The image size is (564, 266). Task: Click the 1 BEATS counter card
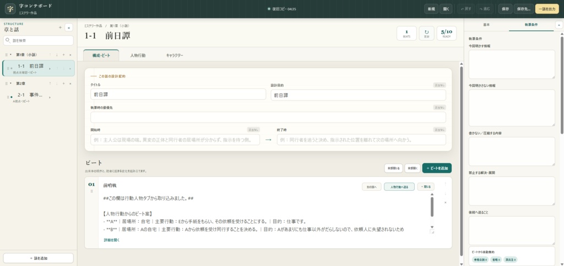point(406,33)
